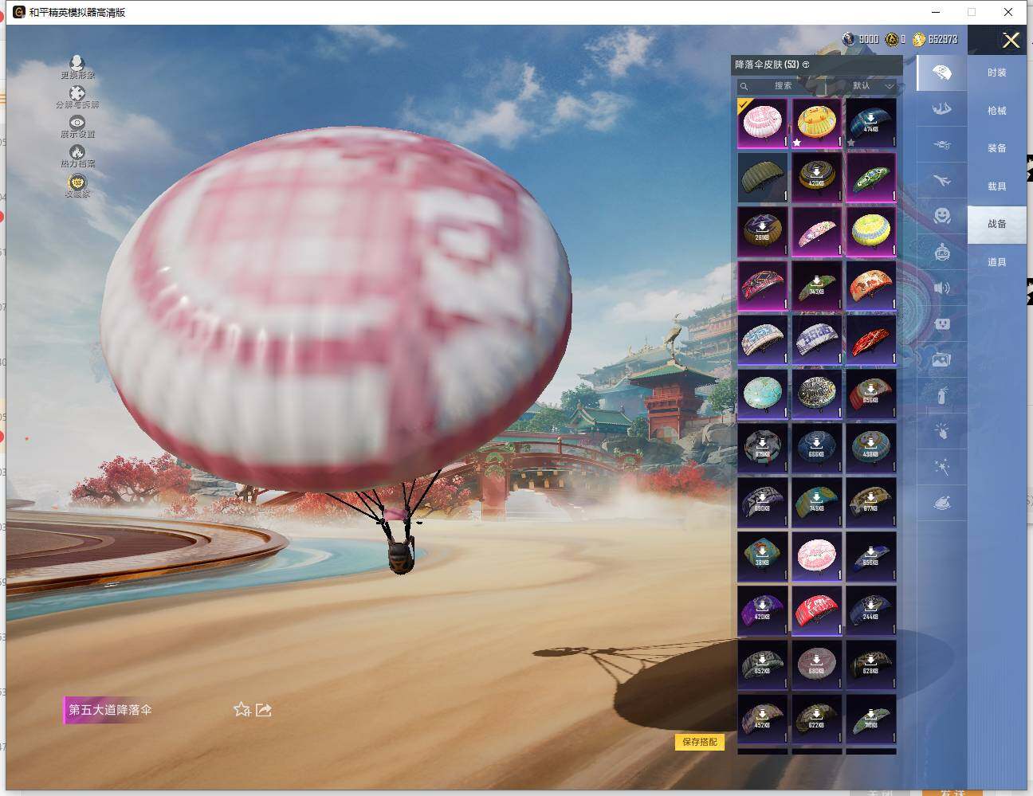Select the yellow duck parachute thumbnail
This screenshot has width=1033, height=796.
click(x=816, y=124)
